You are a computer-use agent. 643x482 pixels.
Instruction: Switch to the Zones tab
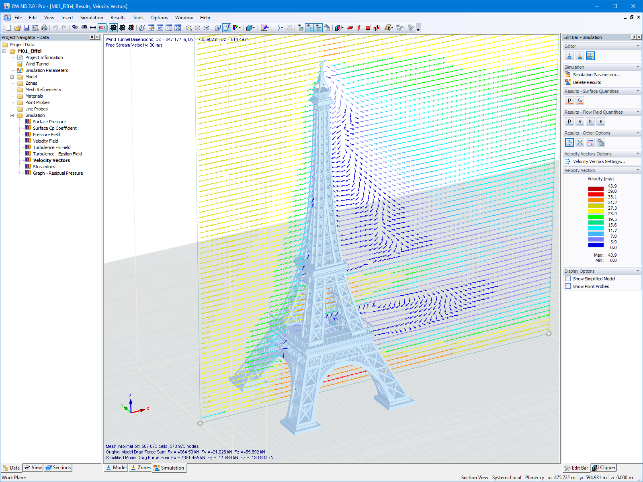[x=140, y=468]
